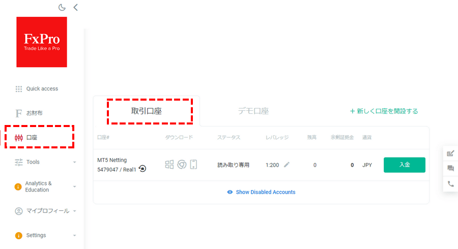The height and width of the screenshot is (249, 458).
Task: Open the feedback edit icon on right
Action: pyautogui.click(x=450, y=153)
